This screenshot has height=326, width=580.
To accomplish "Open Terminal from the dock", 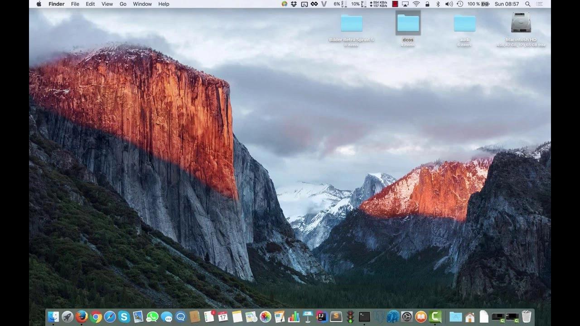I will click(364, 316).
